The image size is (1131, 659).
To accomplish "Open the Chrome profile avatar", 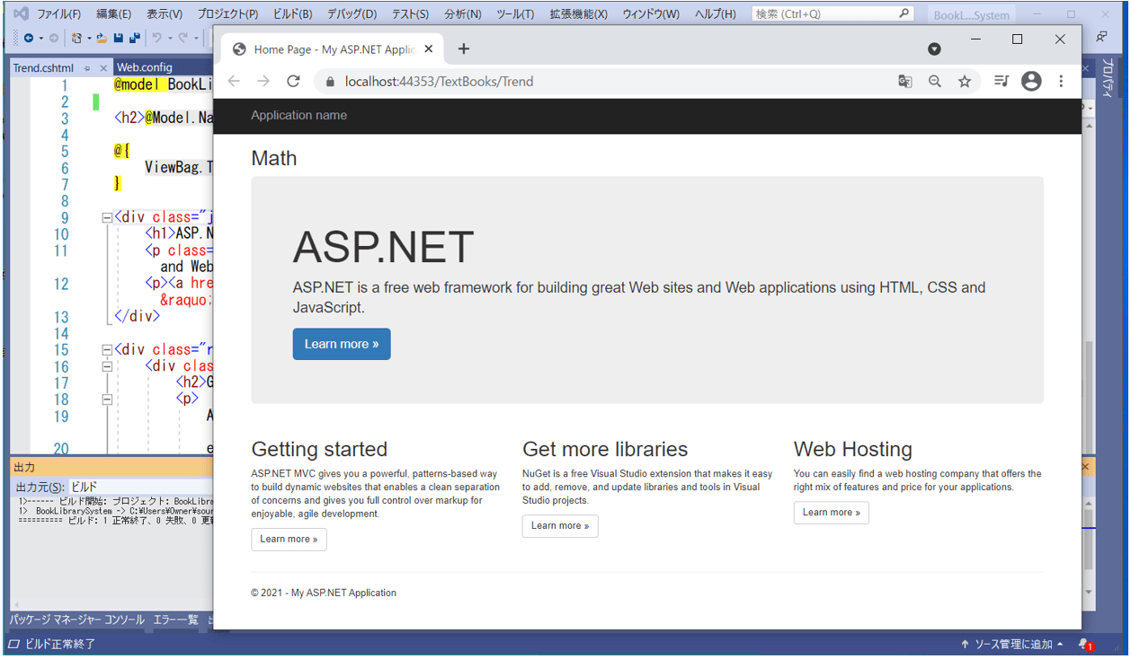I will click(1031, 81).
